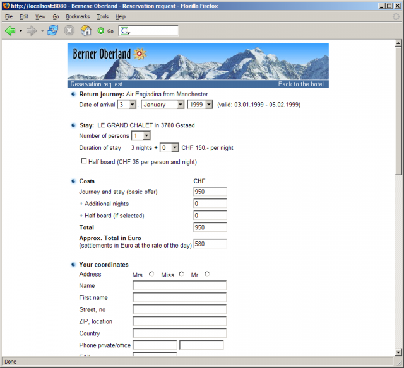Open the Tools menu
The width and height of the screenshot is (404, 368).
pos(102,17)
